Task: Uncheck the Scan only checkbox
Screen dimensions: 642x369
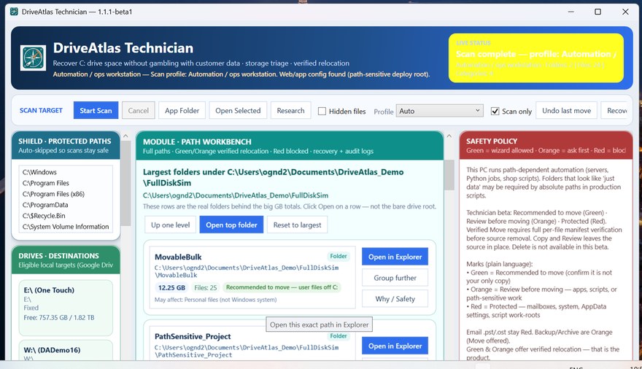Action: (495, 112)
